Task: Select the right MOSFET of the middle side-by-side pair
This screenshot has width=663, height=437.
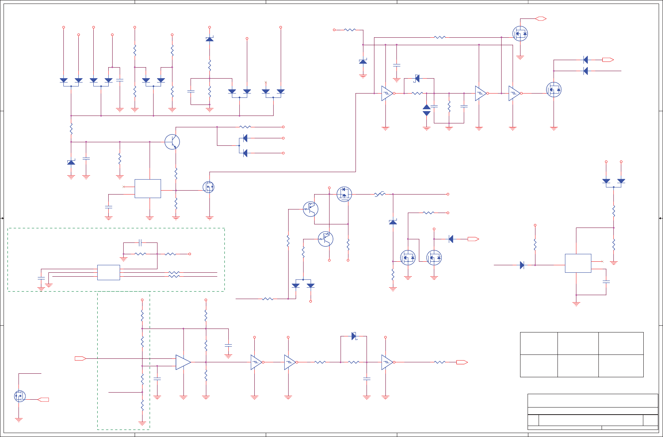Action: tap(434, 258)
